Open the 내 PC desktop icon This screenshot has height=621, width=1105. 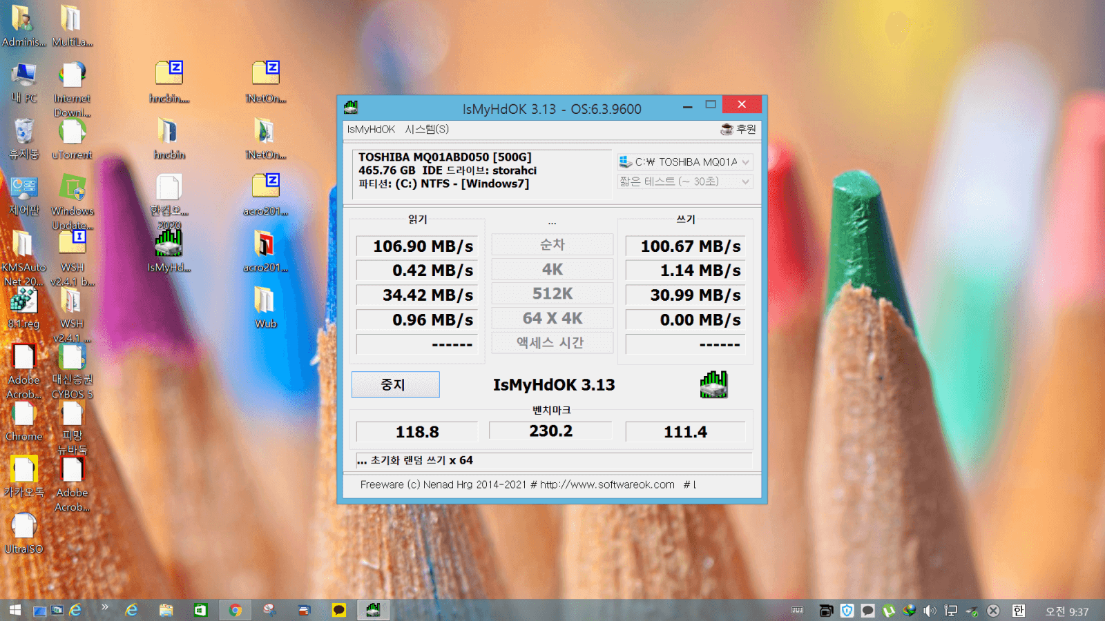tap(24, 83)
